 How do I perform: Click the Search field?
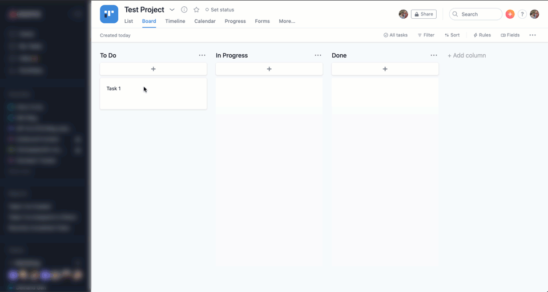[476, 14]
